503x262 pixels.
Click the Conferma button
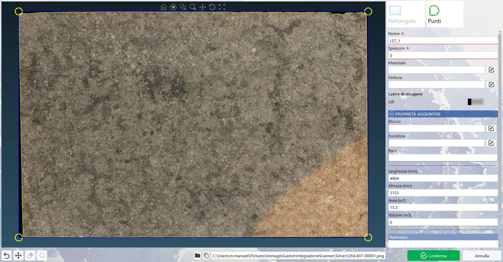(x=434, y=255)
